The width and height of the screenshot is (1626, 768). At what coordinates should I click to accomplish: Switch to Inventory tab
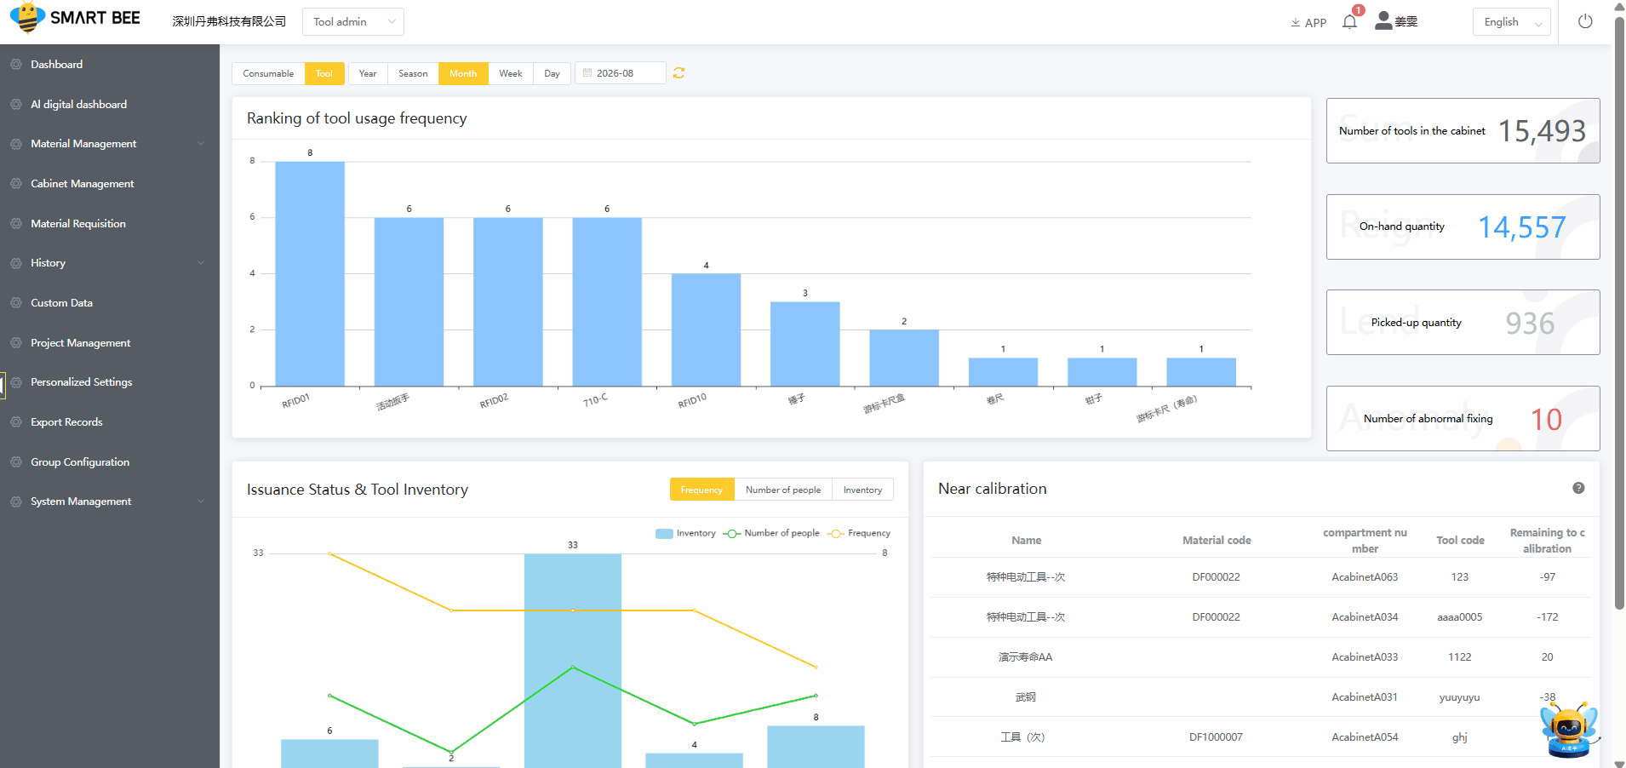tap(862, 490)
